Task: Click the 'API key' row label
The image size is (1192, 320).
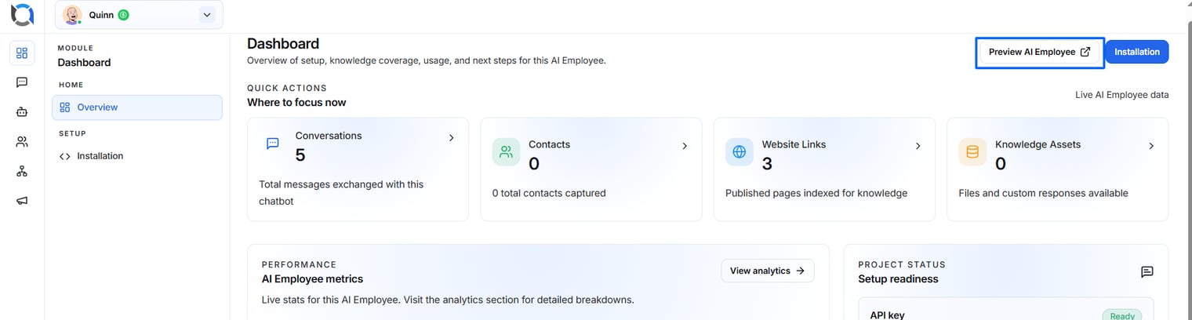Action: coord(888,315)
